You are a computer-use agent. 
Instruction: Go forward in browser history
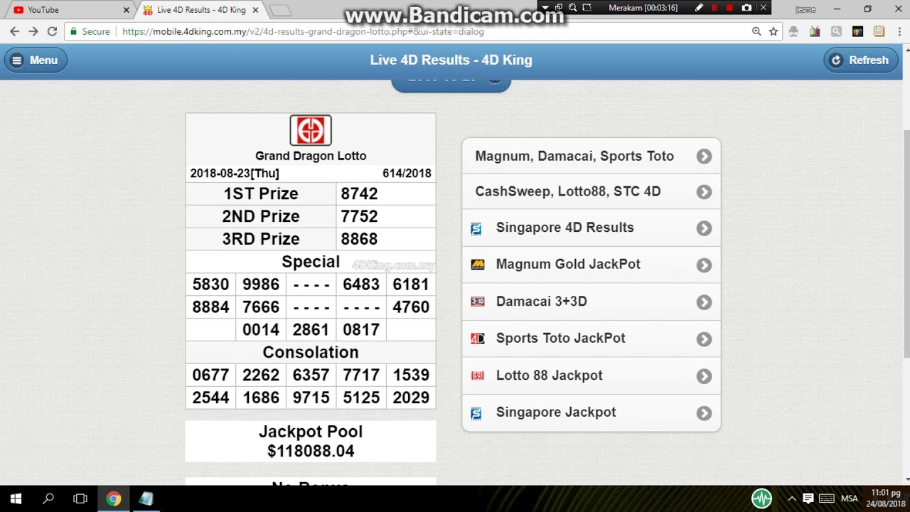coord(33,31)
